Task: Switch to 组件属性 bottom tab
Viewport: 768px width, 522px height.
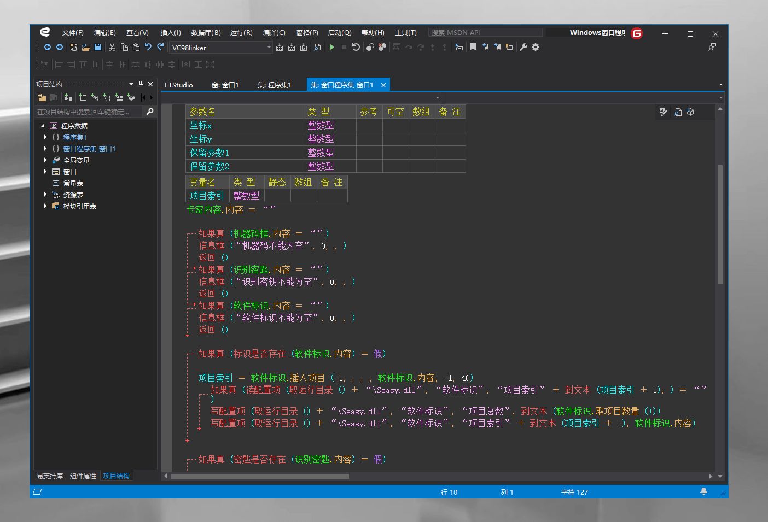Action: (x=83, y=476)
